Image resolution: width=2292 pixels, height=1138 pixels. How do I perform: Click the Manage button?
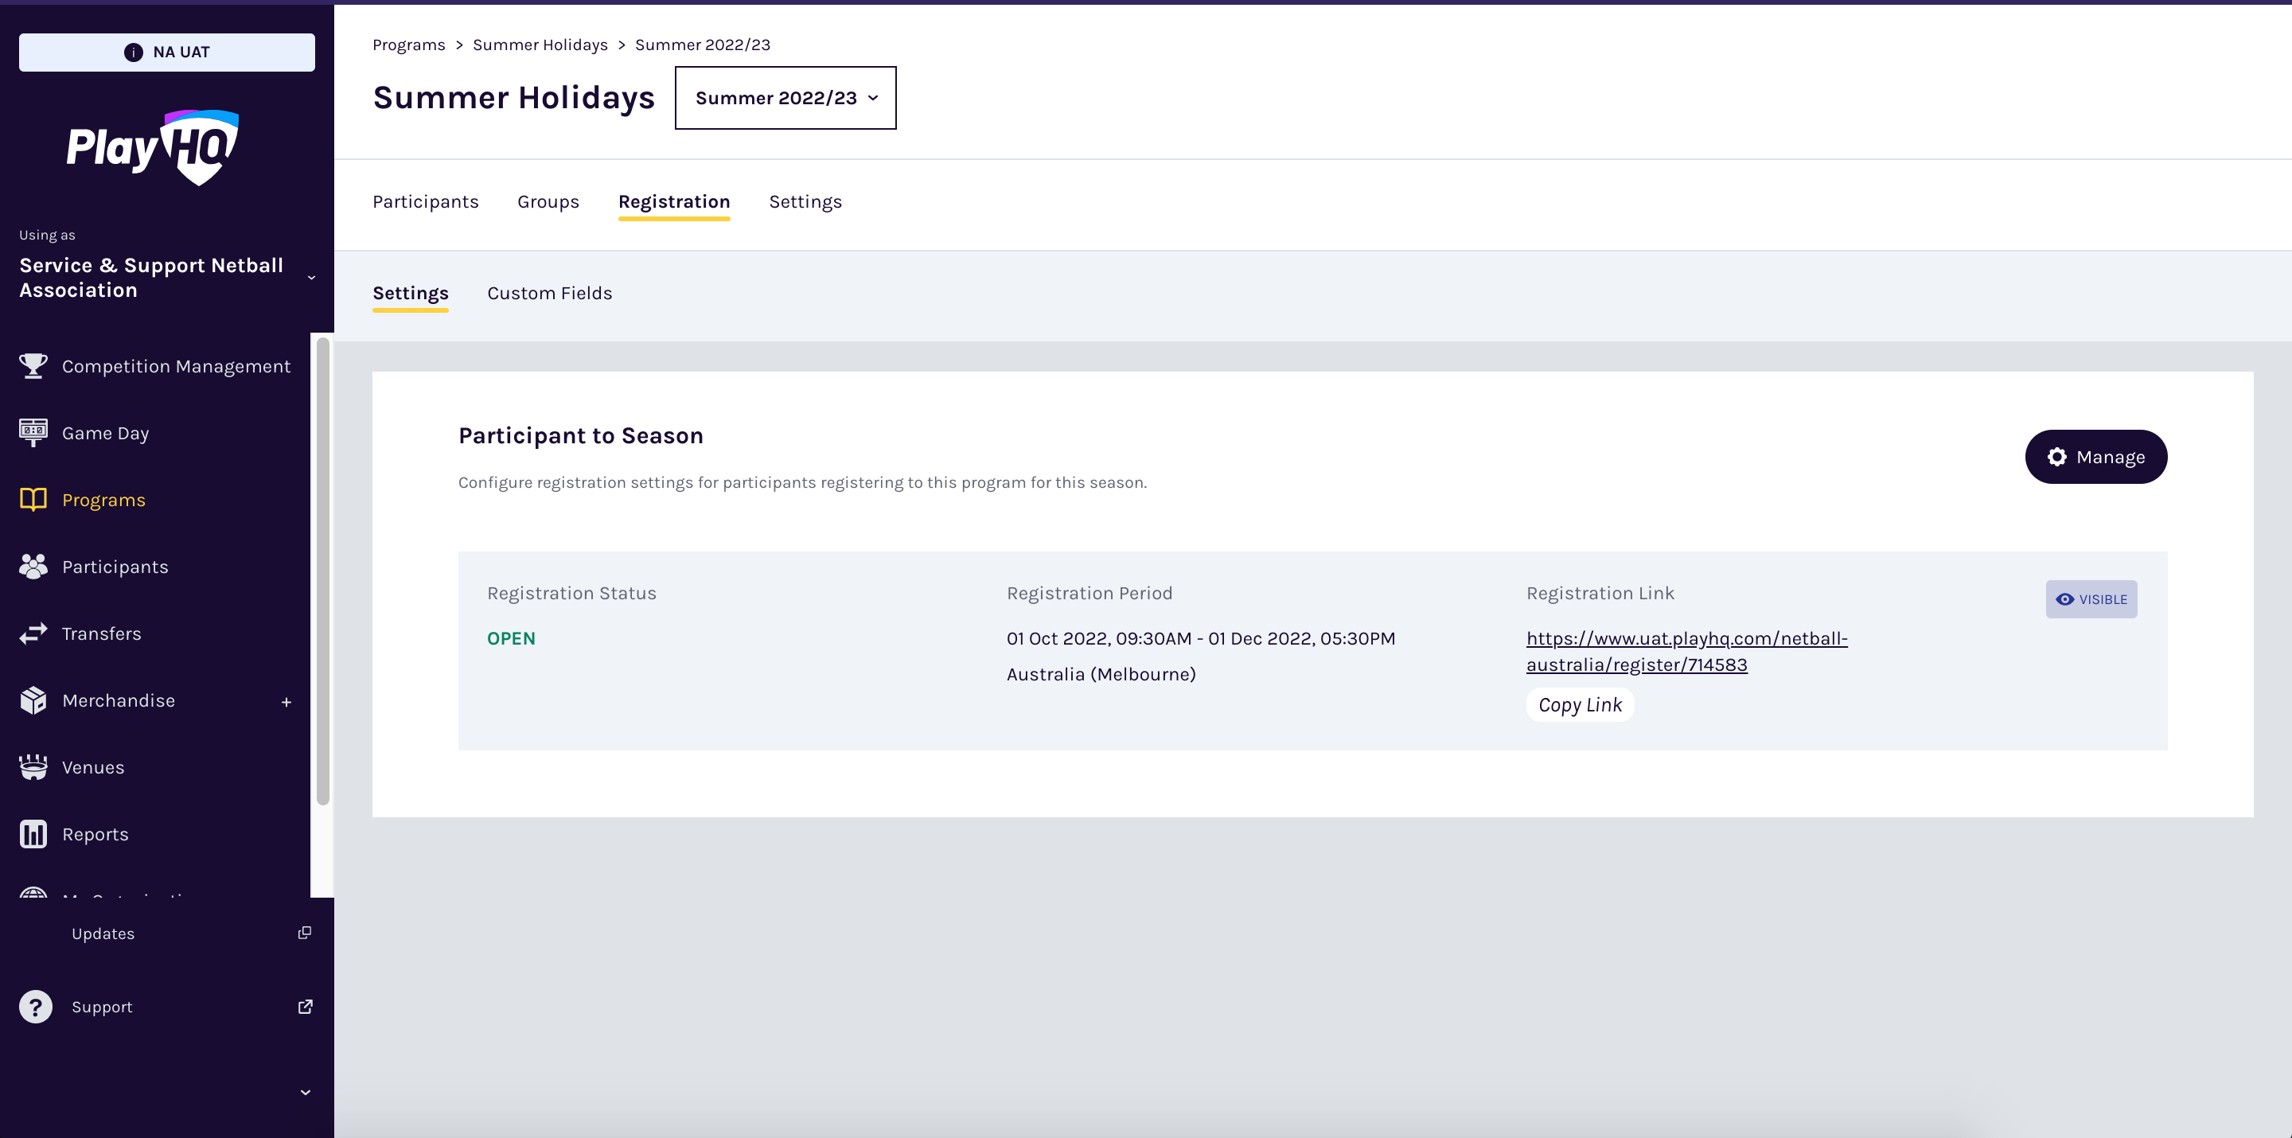[x=2095, y=457]
